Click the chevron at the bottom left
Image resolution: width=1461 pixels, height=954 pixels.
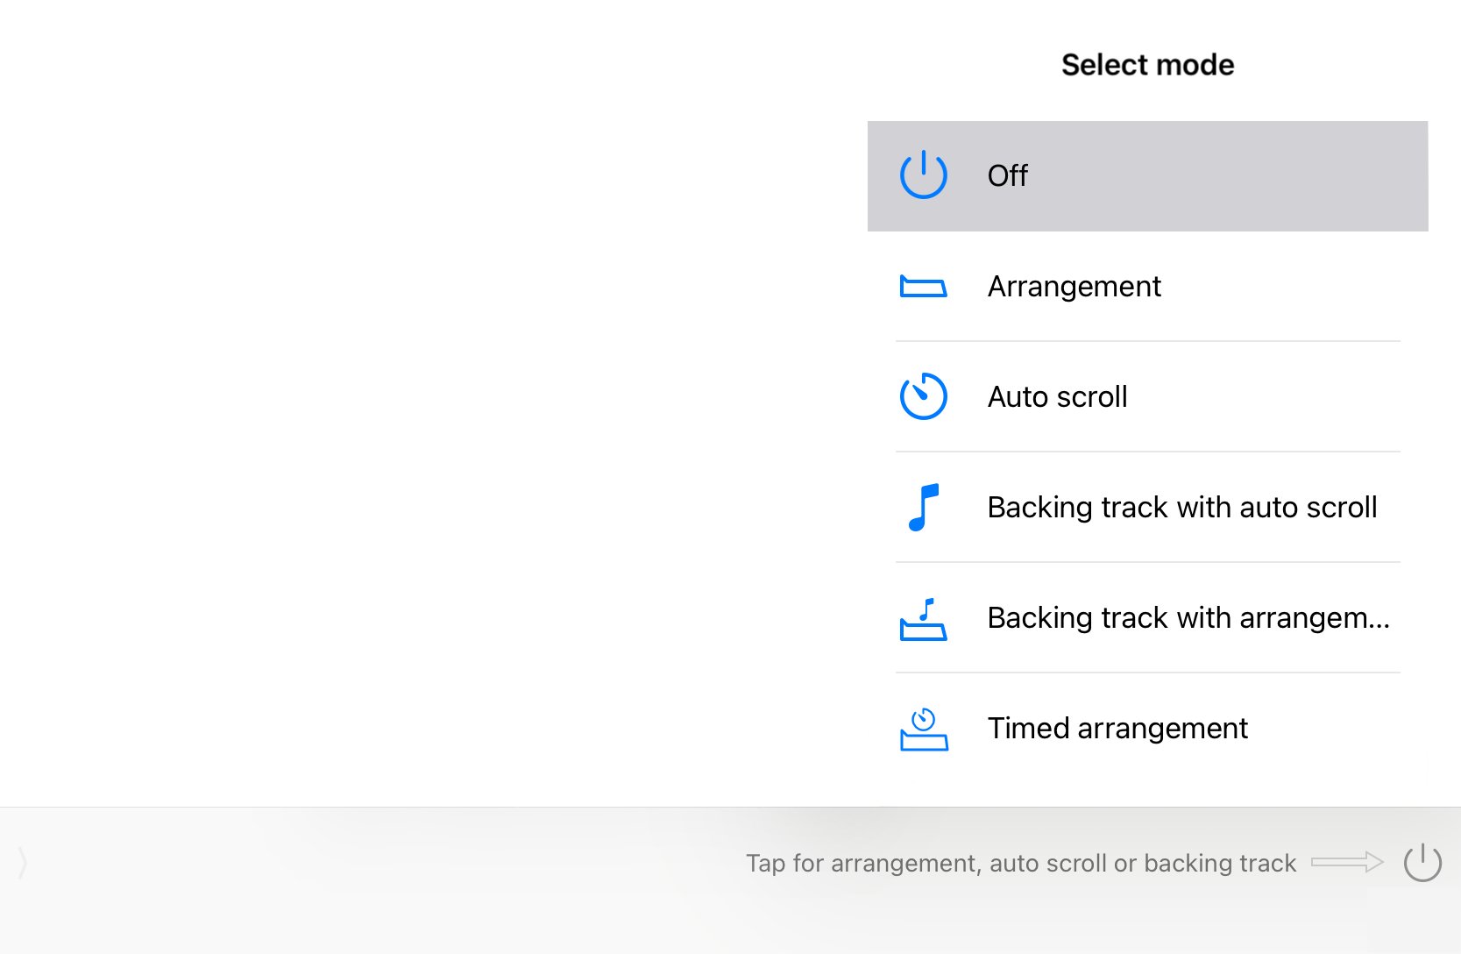point(22,863)
